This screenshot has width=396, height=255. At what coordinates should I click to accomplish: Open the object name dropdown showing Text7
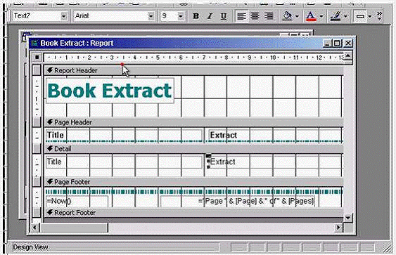[x=63, y=16]
